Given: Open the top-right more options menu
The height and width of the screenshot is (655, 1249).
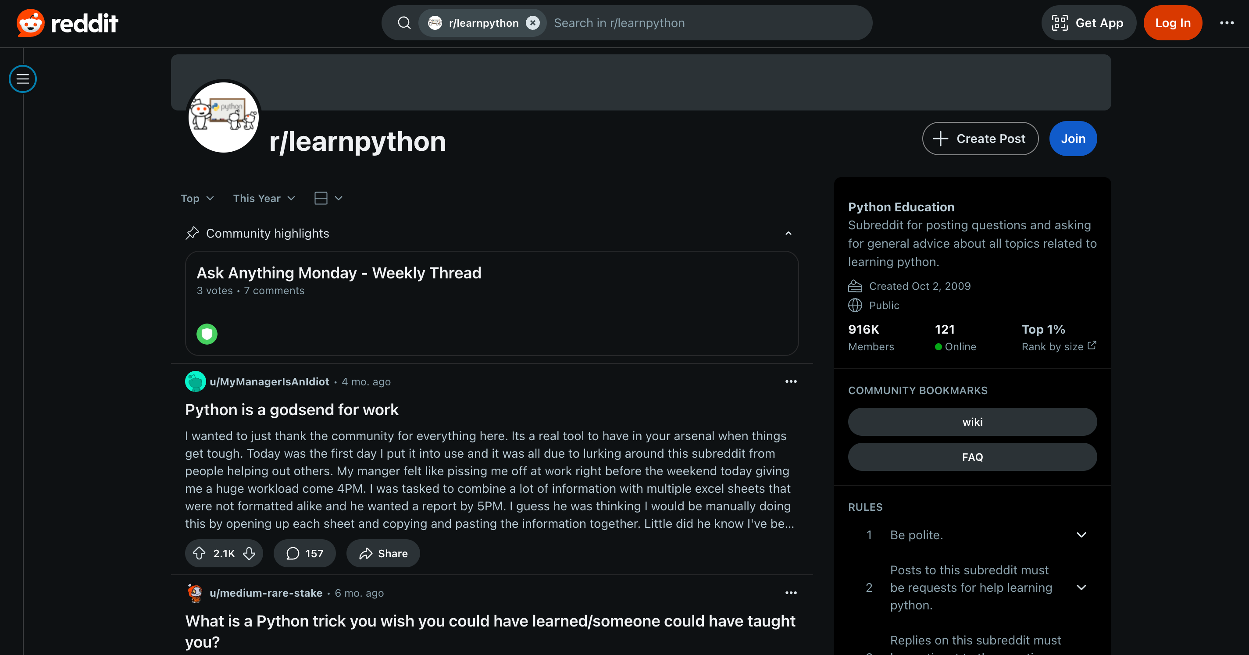Looking at the screenshot, I should click(x=1227, y=23).
